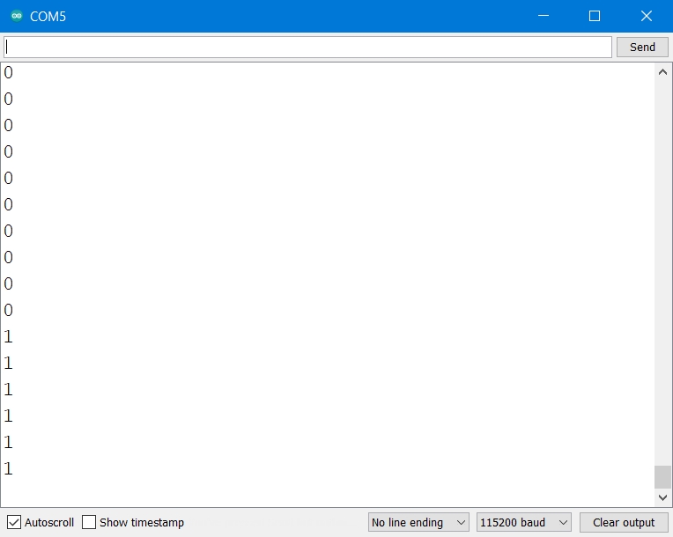Click the empty scrollbar track above the thumb
Viewport: 673px width, 537px height.
tap(663, 264)
